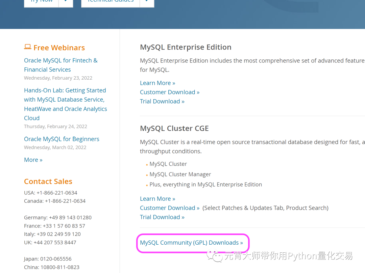
Task: Click the MySQL Cluster CGE heading
Action: pyautogui.click(x=174, y=129)
